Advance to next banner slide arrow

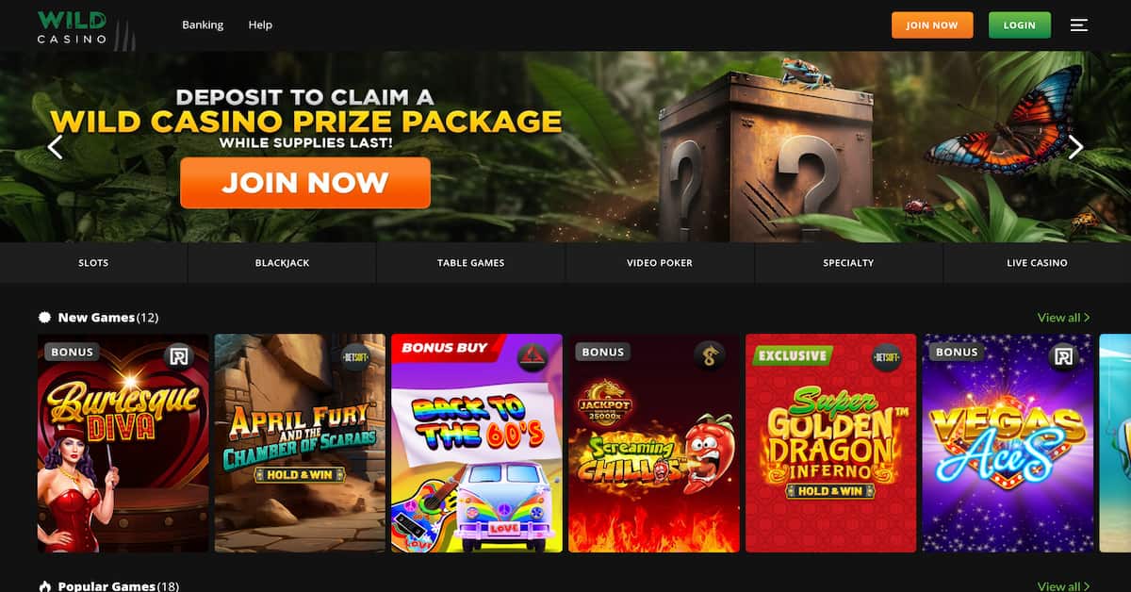pyautogui.click(x=1075, y=147)
